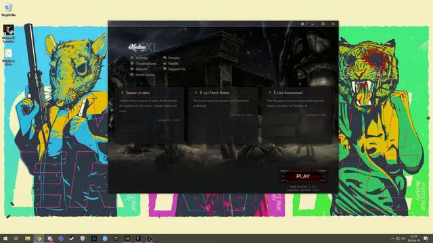
Task: Open launcher settings gear in title bar
Action: point(302,24)
